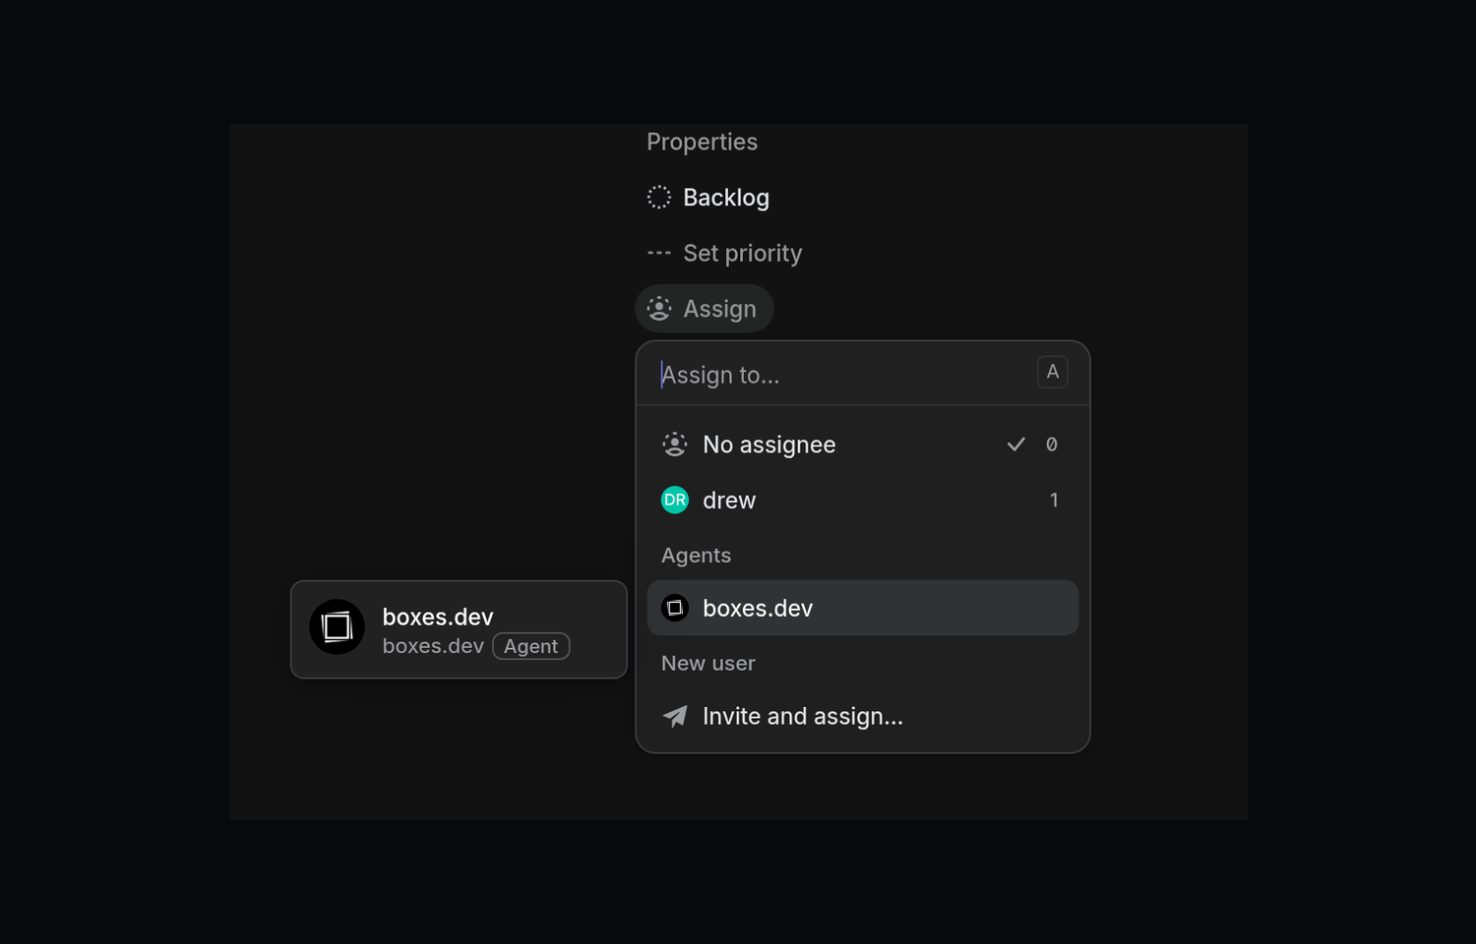Click the Agent badge in hover card
1476x944 pixels.
pos(531,646)
